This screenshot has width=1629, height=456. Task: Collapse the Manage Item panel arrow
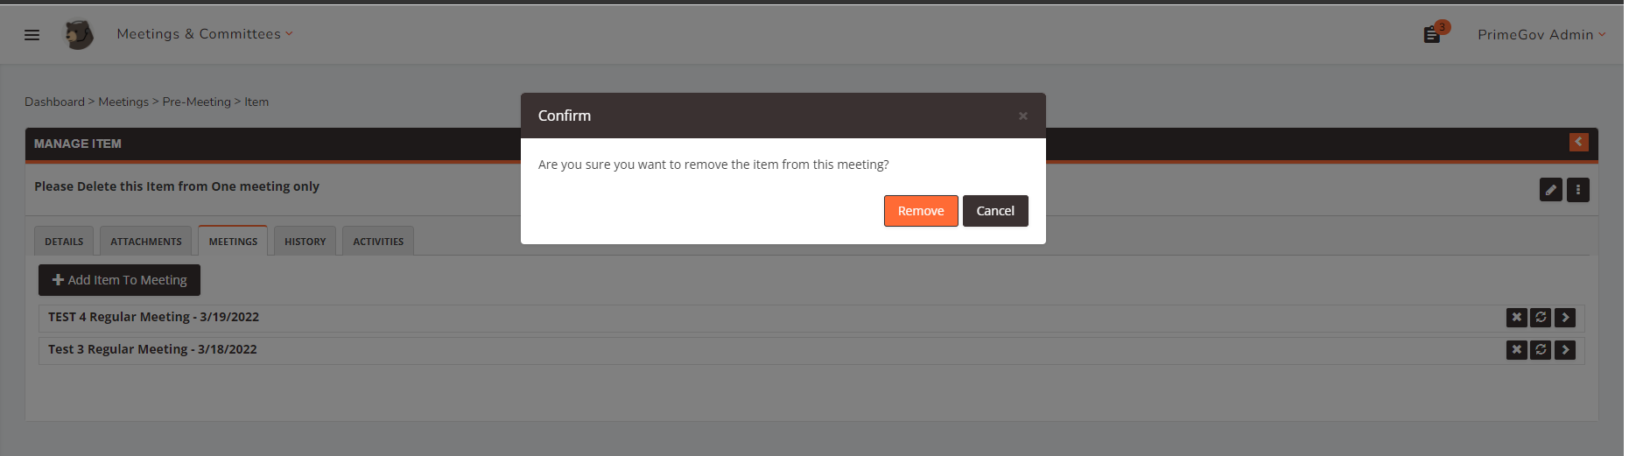pos(1578,142)
